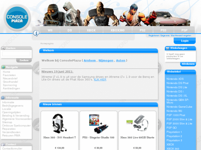Open the Xbox 360 Live 60GB Starter thumbnail
Viewport: 201px width, 150px height.
pos(137,123)
